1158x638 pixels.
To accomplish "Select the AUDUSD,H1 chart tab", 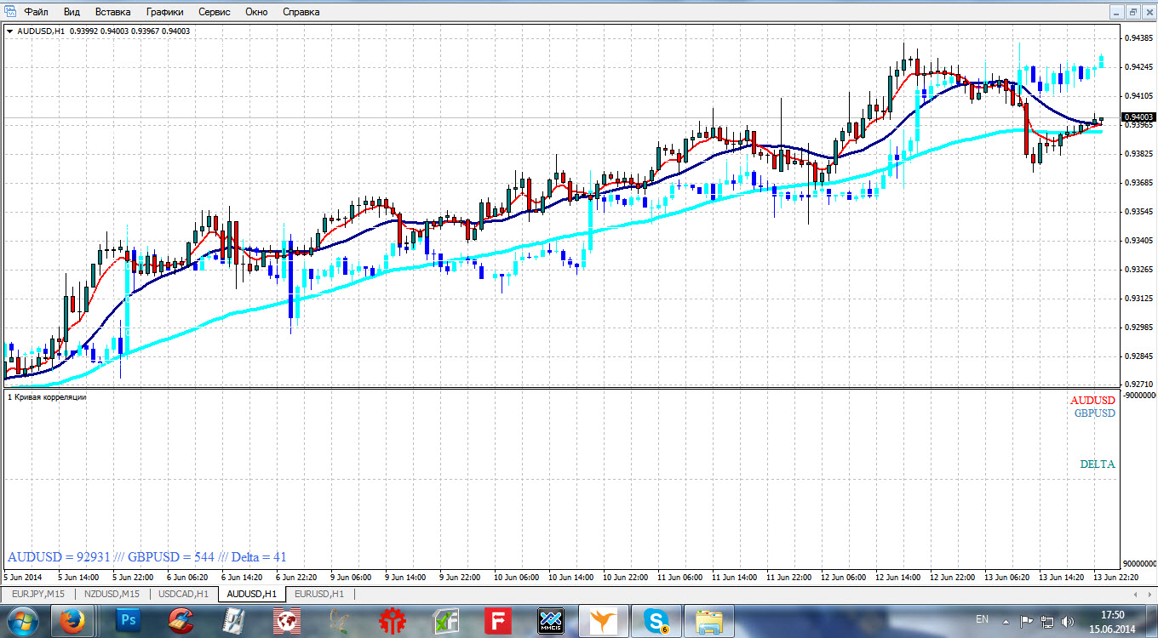I will (252, 594).
